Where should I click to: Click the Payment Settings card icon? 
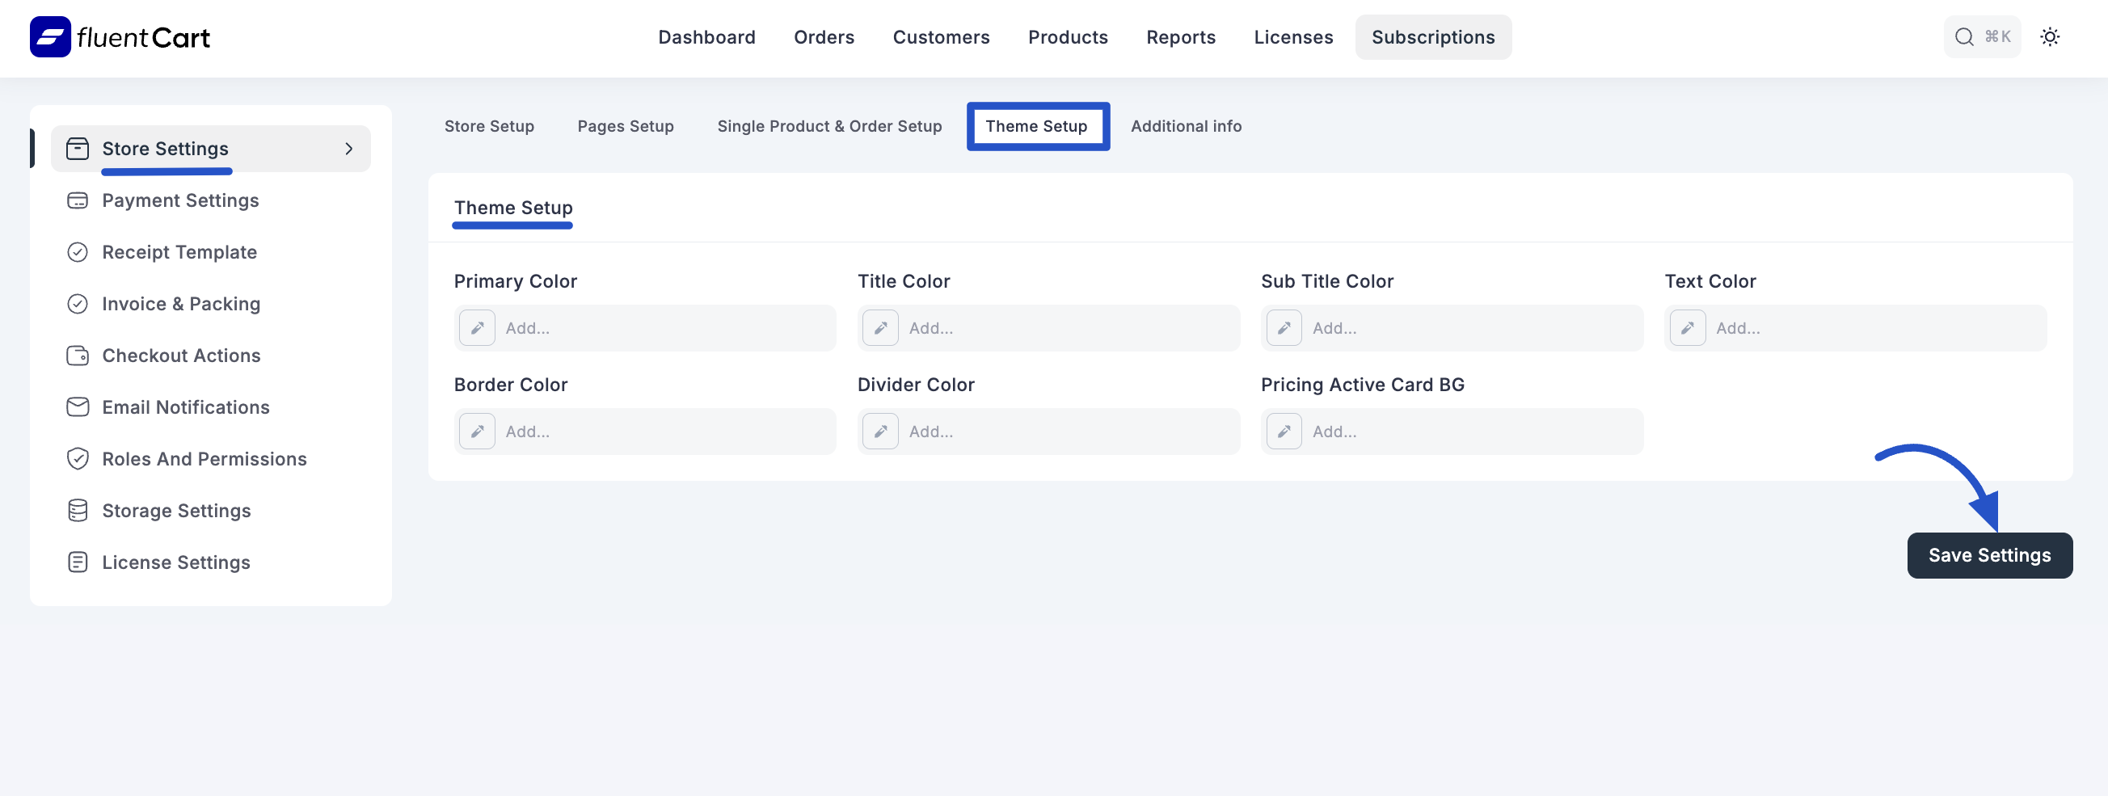point(77,200)
